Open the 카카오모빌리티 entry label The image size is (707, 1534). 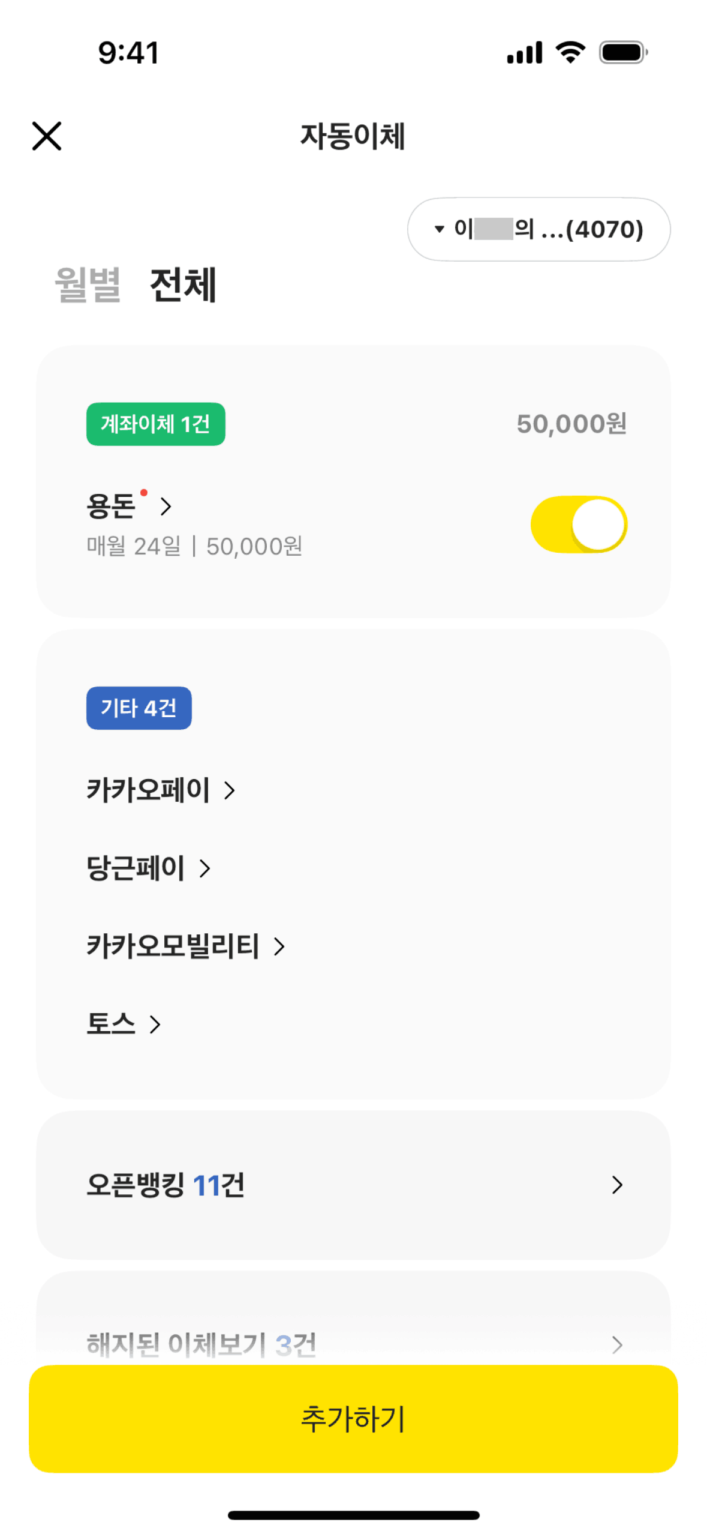pyautogui.click(x=173, y=946)
